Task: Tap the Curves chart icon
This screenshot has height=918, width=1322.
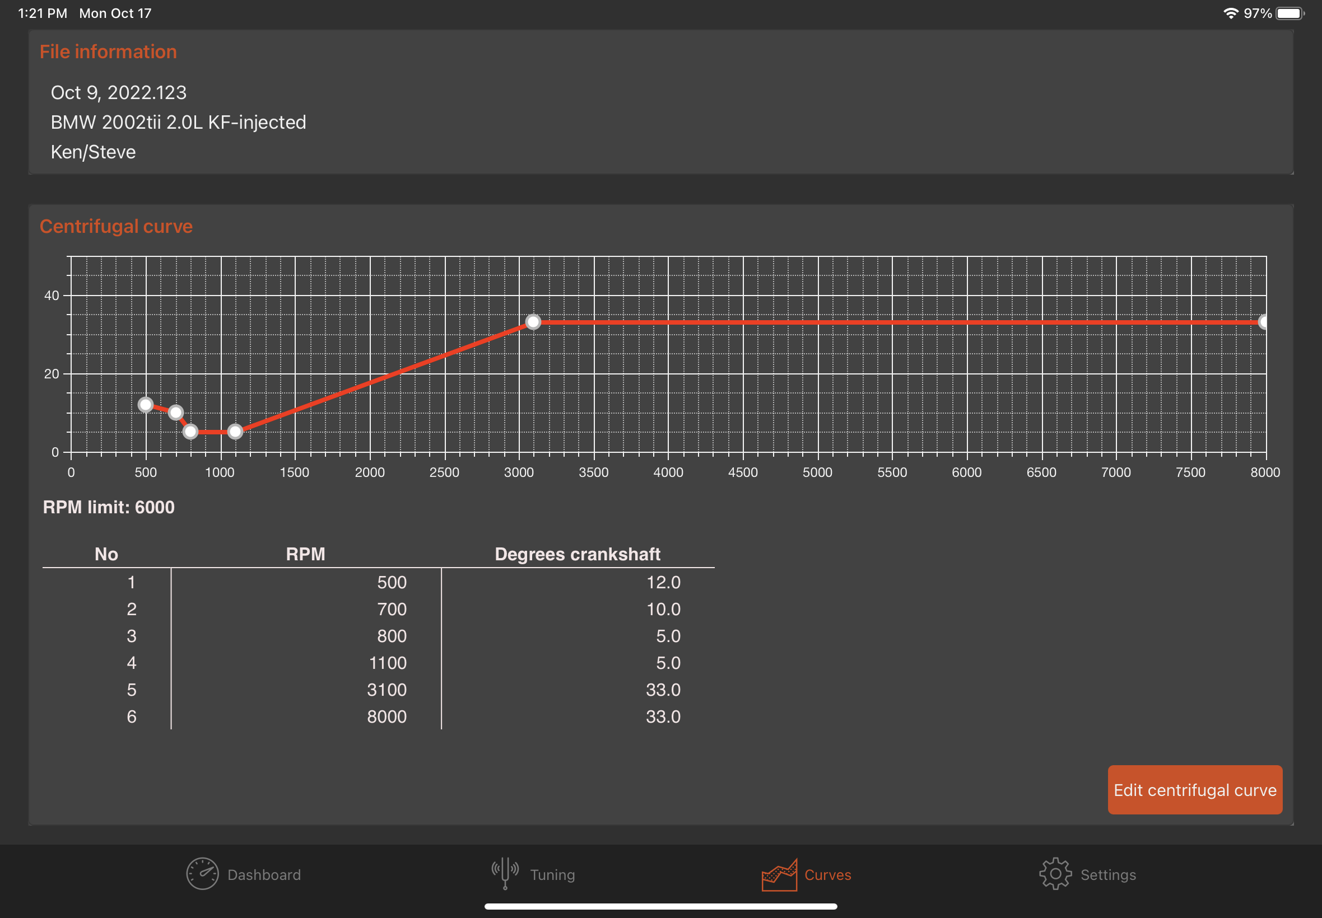Action: [779, 874]
